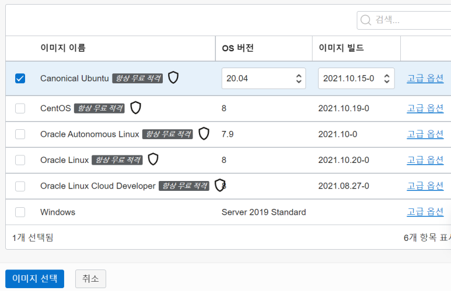Open 고급 옵션 for Canonical Ubuntu
The width and height of the screenshot is (451, 291).
(x=425, y=79)
